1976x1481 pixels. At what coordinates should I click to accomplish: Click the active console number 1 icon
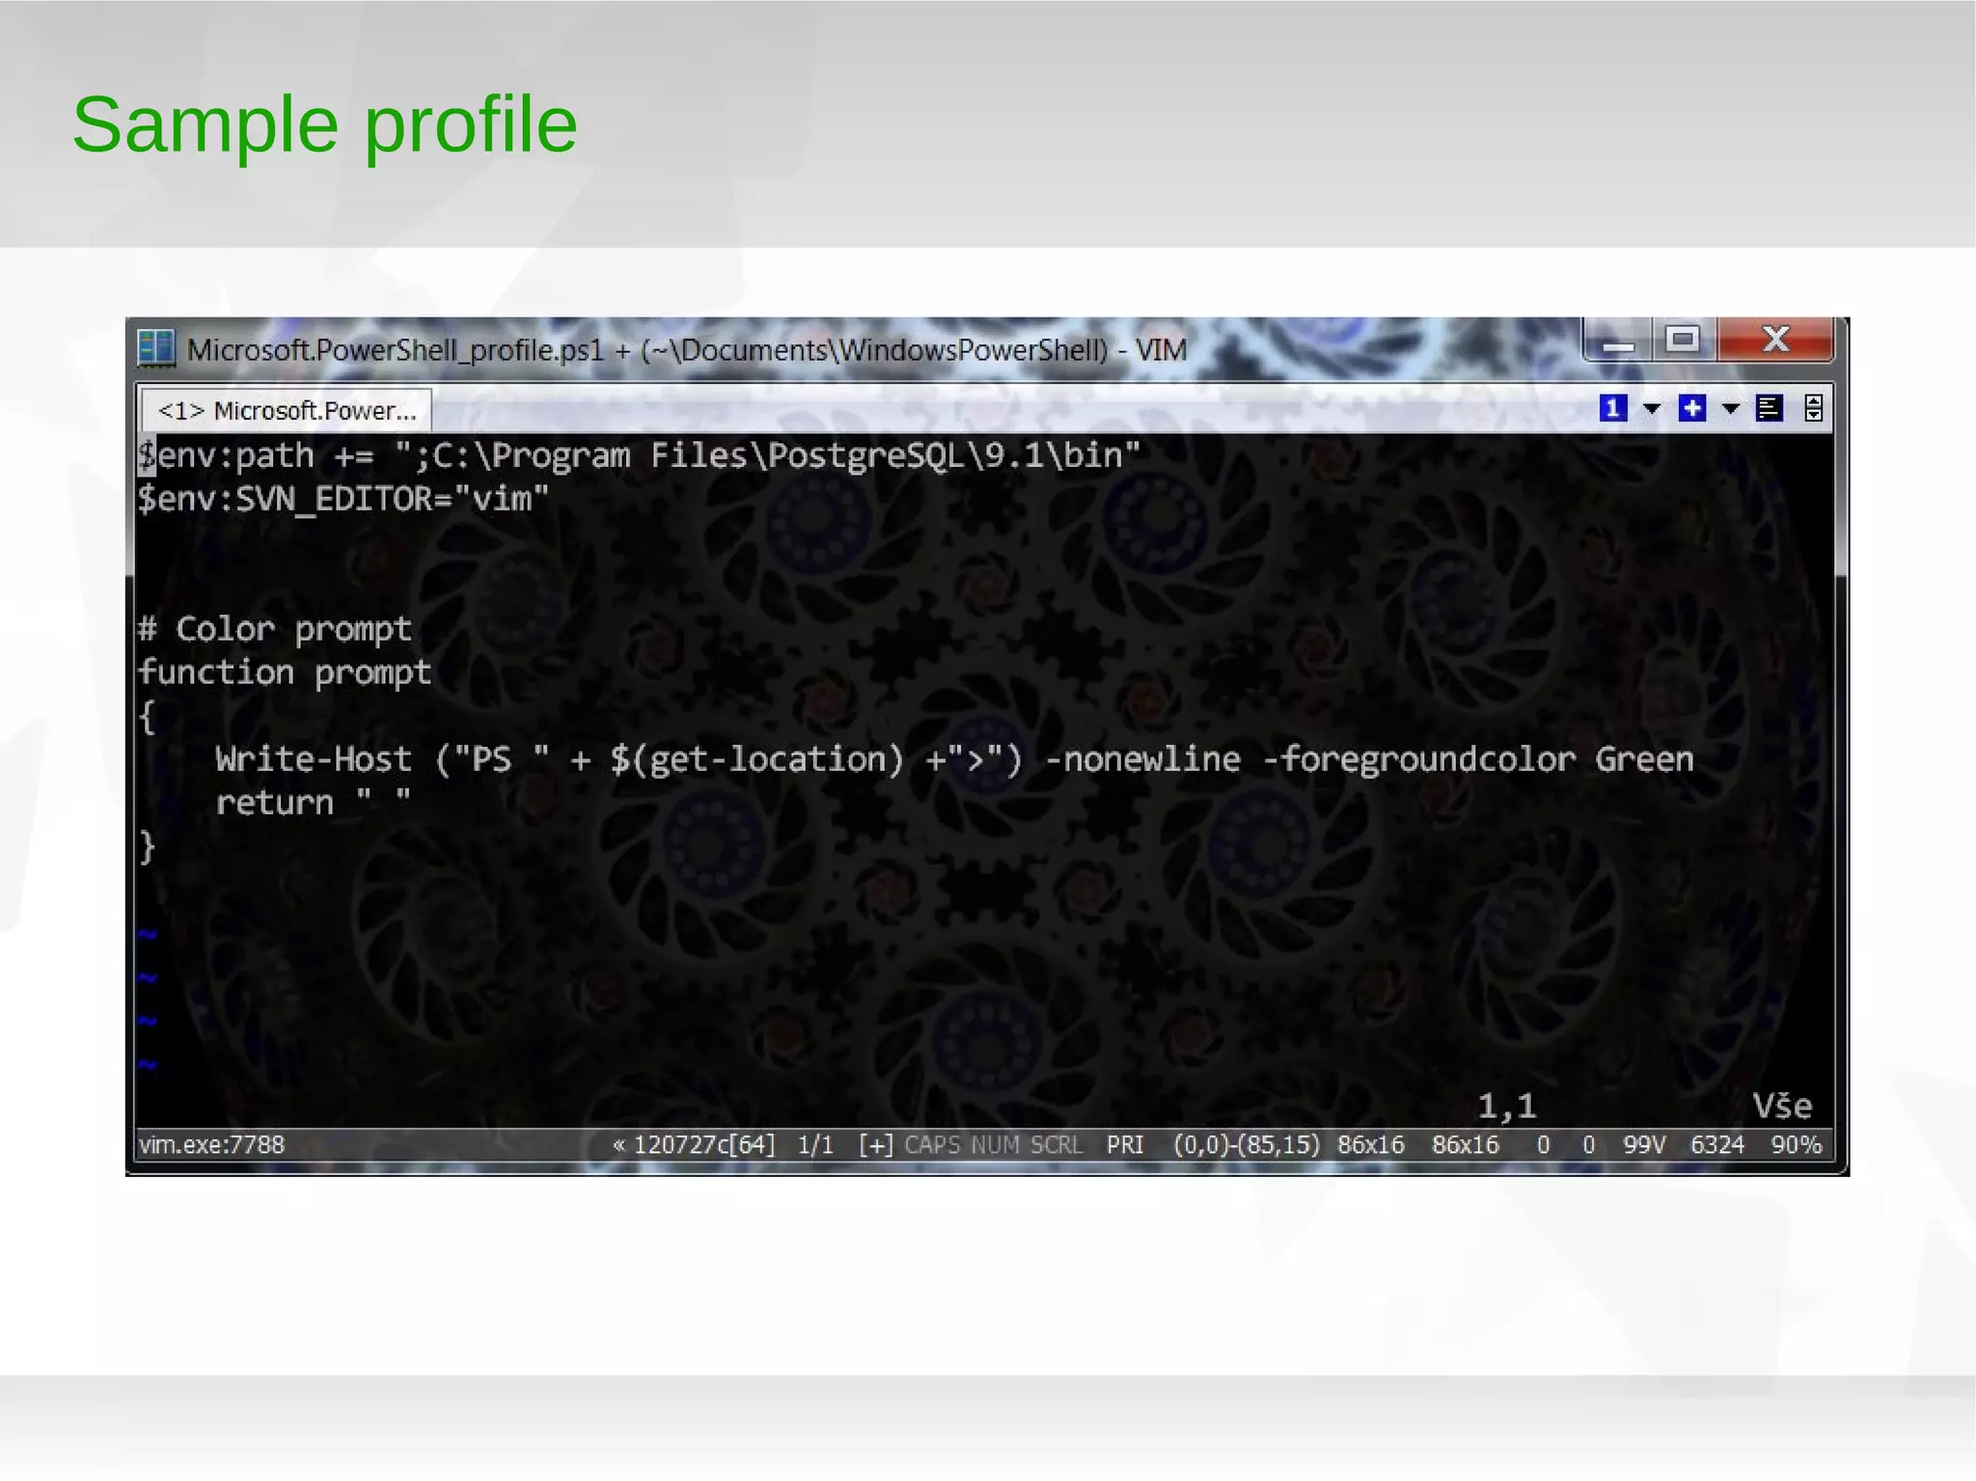(1612, 408)
